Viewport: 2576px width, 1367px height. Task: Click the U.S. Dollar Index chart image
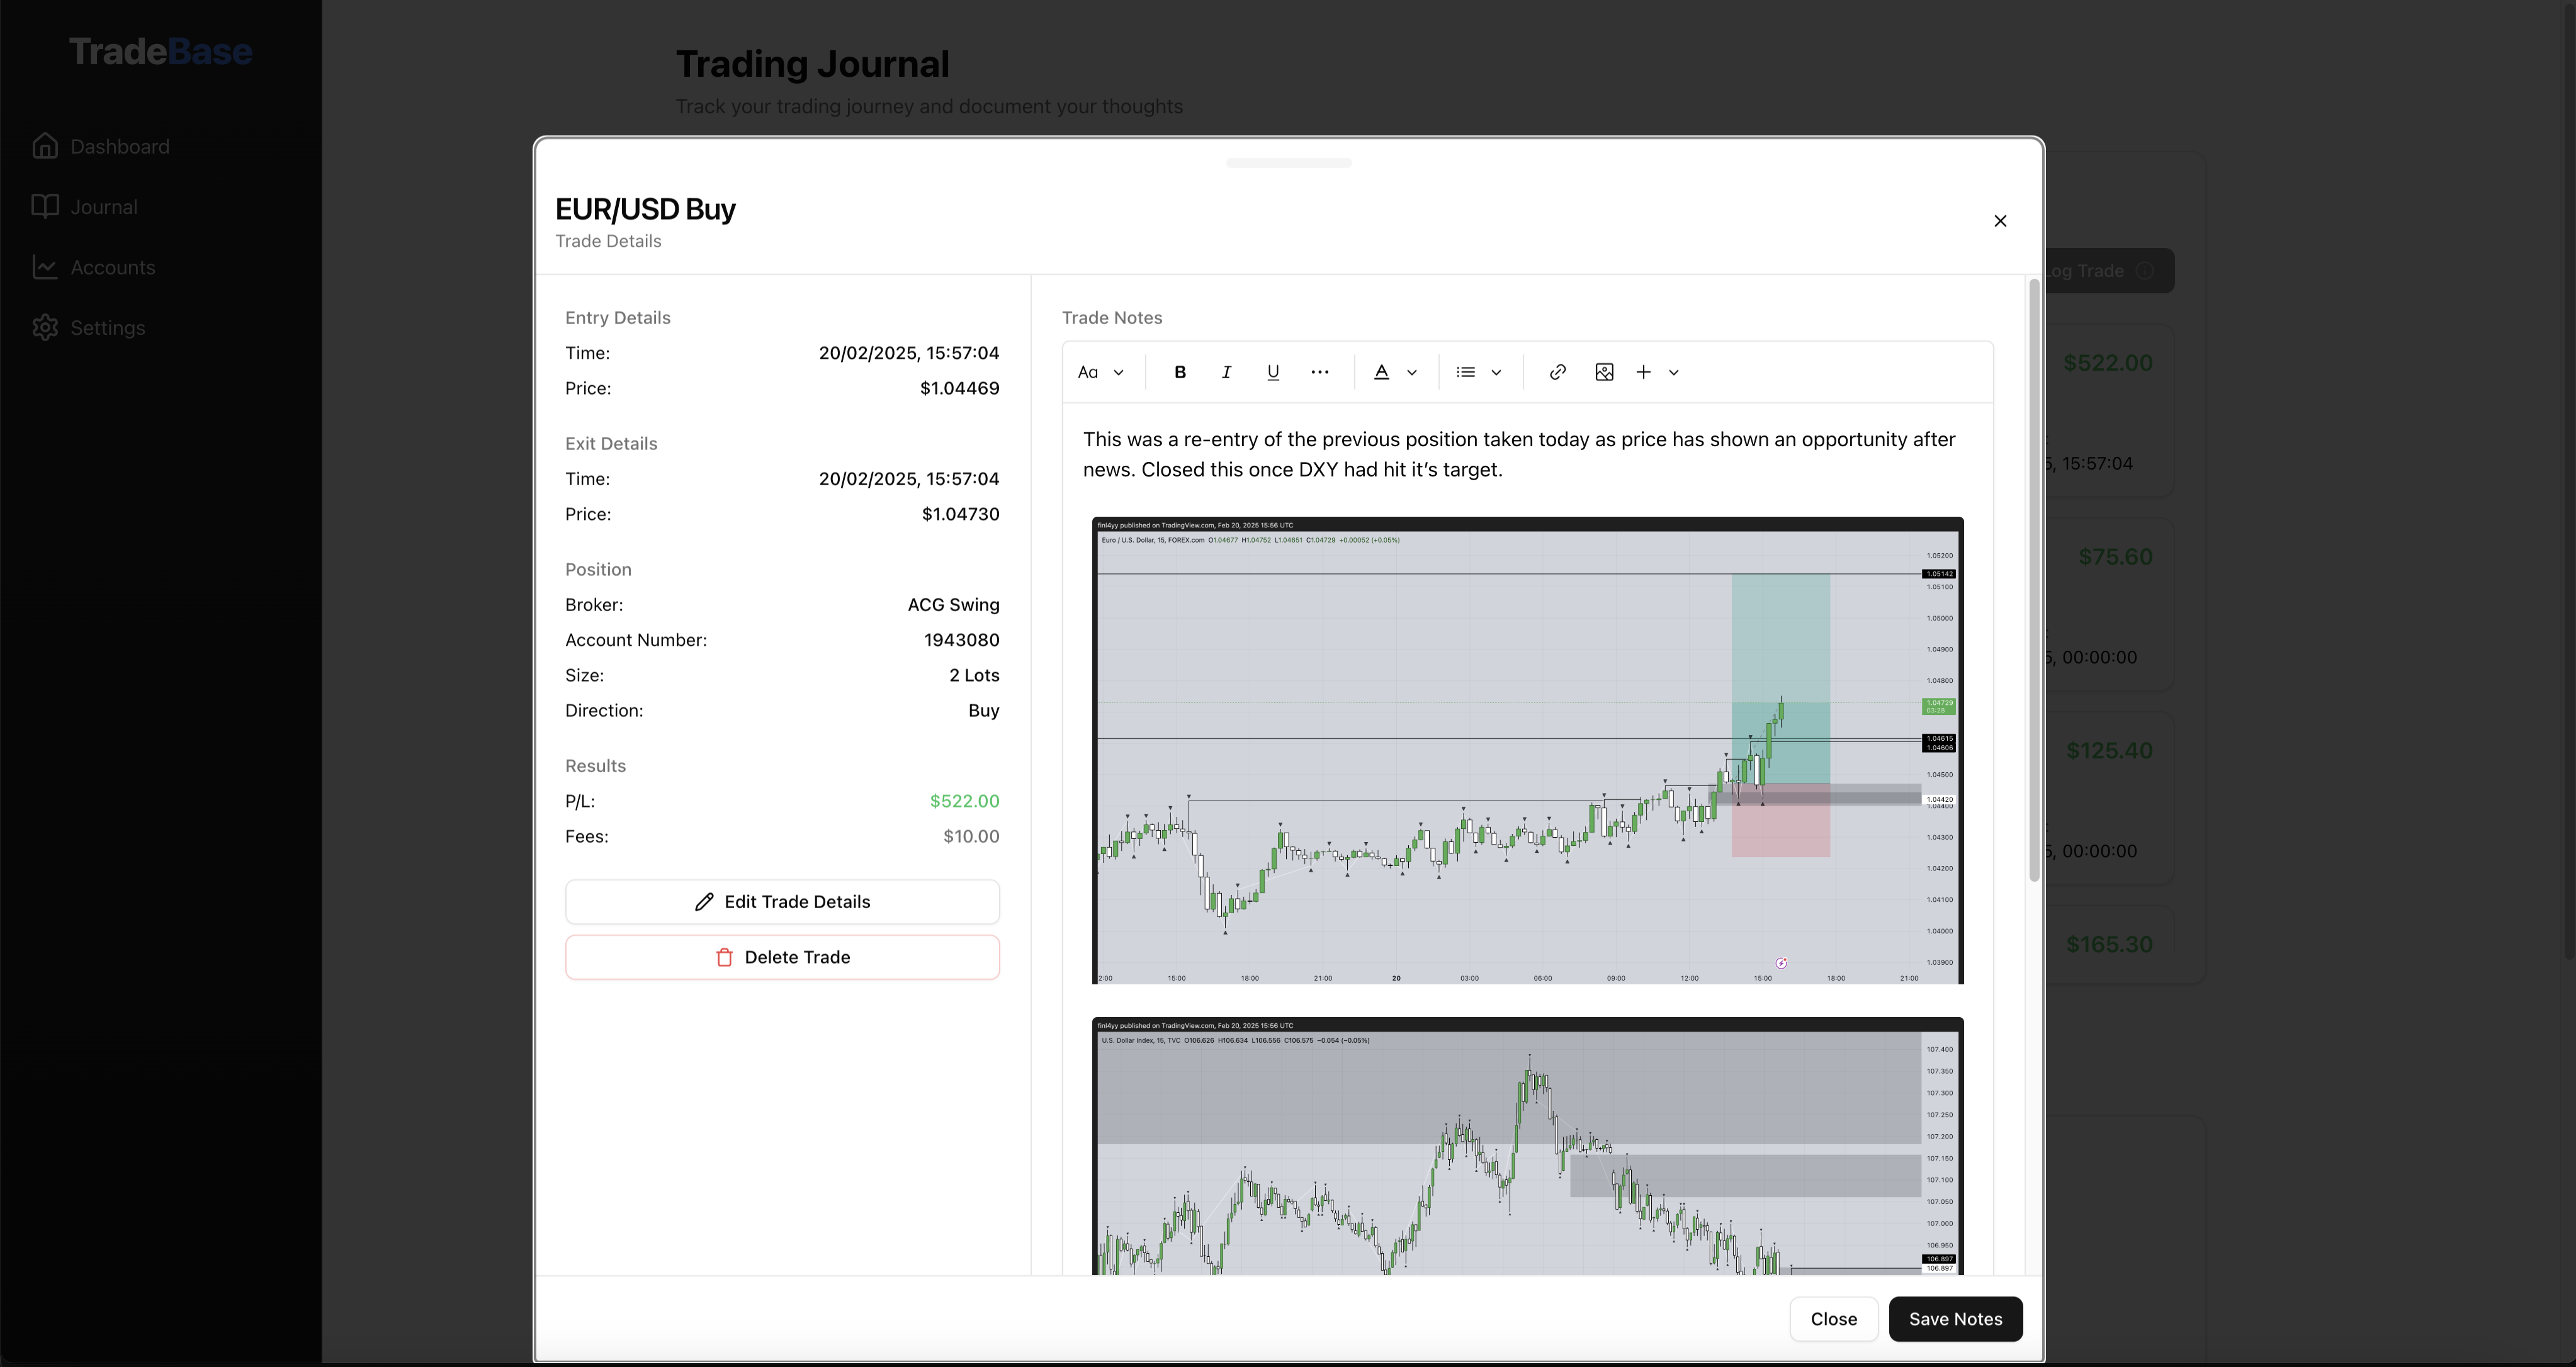pos(1527,1146)
